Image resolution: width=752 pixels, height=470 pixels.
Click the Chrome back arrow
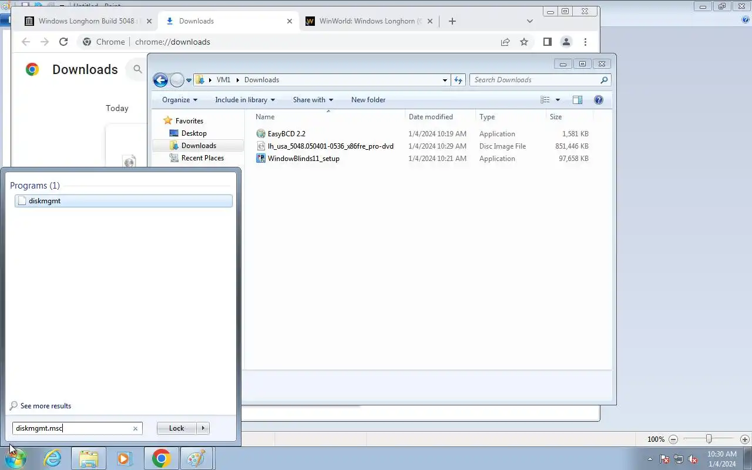point(25,42)
